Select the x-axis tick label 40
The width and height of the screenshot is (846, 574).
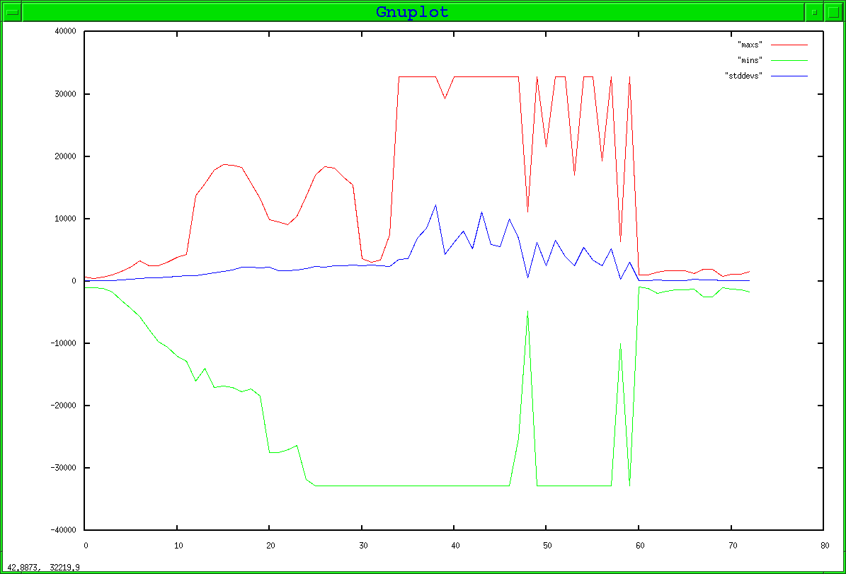tap(454, 546)
